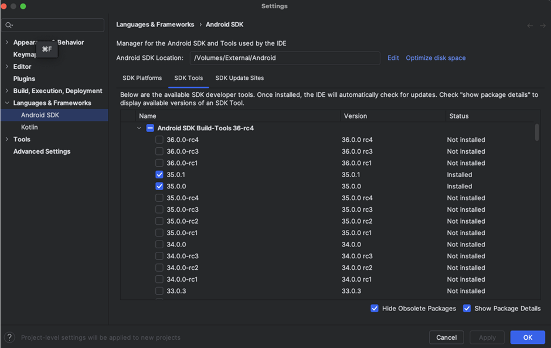Click the settings search field
The image size is (551, 348).
tap(53, 25)
